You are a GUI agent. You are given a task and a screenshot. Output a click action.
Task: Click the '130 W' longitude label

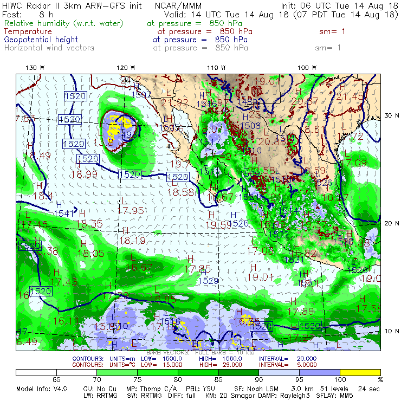click(35, 68)
